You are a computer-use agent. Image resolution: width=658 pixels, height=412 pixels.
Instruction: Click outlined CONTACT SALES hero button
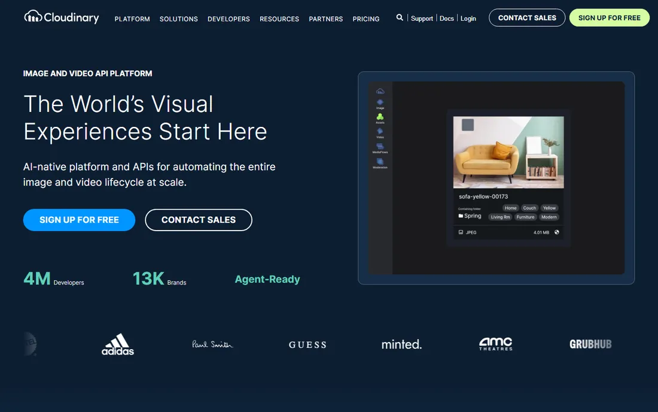coord(199,220)
